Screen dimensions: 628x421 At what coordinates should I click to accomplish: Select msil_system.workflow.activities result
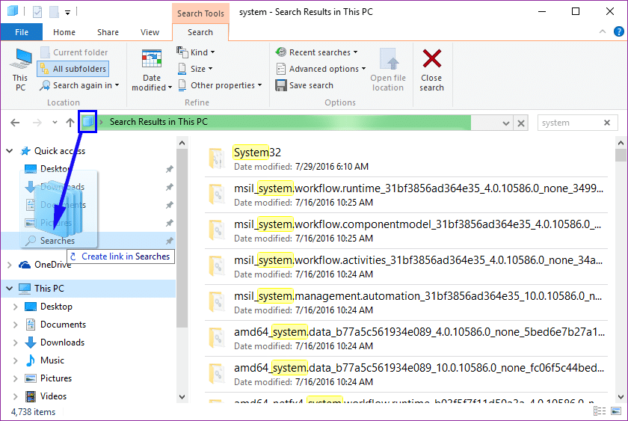tap(406, 267)
